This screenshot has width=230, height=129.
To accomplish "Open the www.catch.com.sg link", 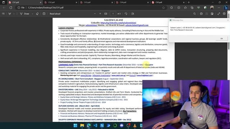I will tap(118, 76).
